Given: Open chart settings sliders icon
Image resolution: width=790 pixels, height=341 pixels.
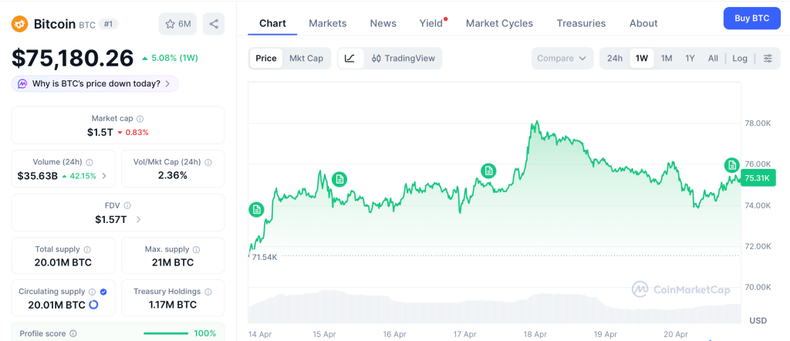Looking at the screenshot, I should 768,58.
